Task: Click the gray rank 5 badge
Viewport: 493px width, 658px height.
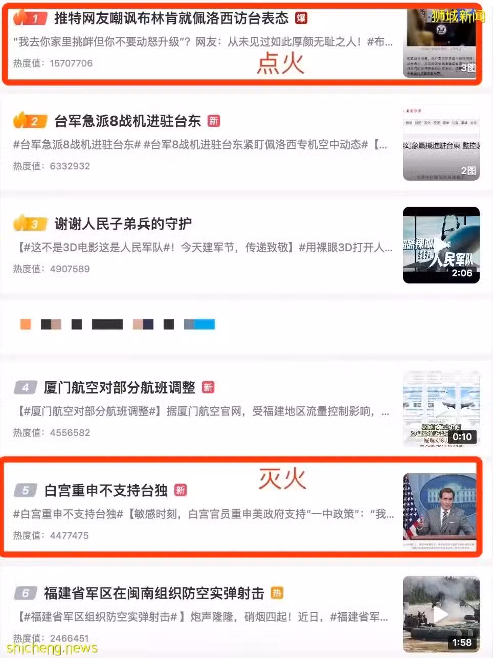Action: click(25, 490)
